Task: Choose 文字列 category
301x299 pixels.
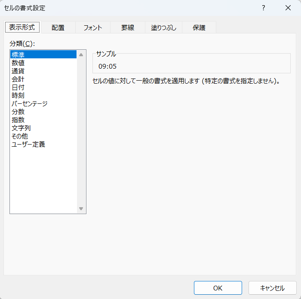Action: point(43,128)
